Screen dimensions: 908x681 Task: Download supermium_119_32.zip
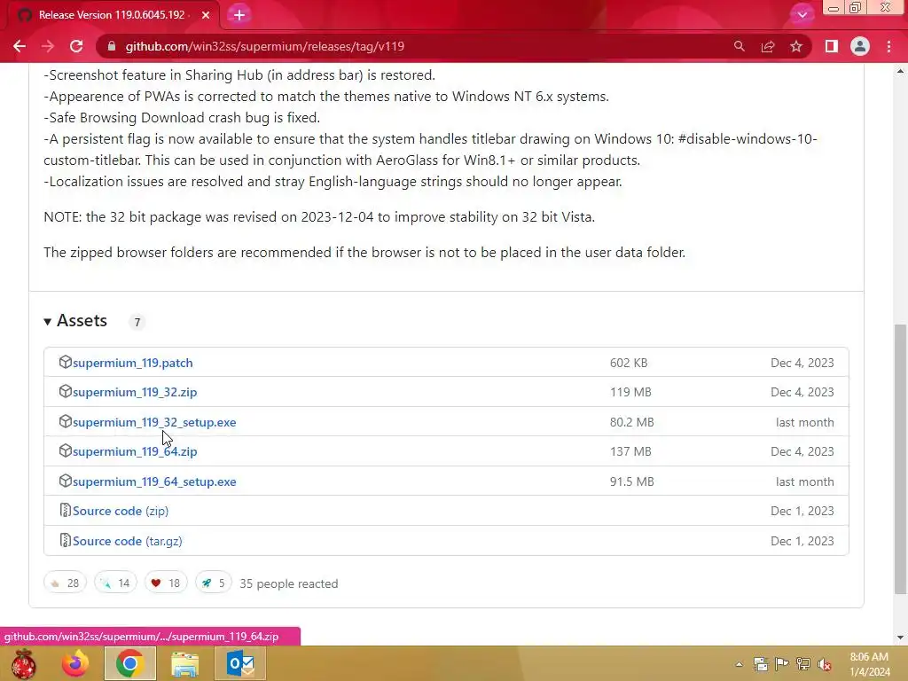(135, 392)
